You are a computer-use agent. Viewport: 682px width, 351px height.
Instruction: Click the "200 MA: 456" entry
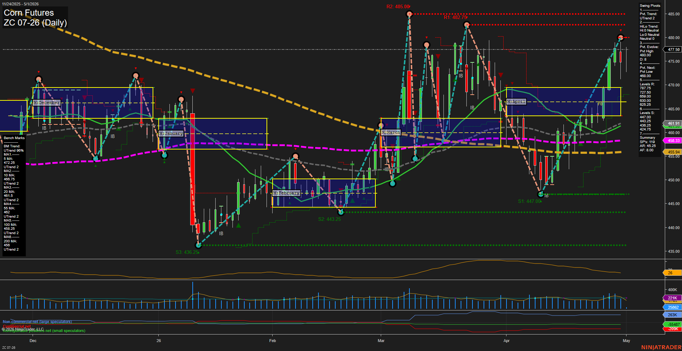(x=10, y=243)
